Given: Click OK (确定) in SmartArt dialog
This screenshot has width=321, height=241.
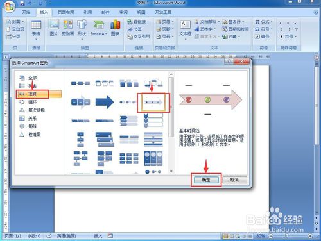Looking at the screenshot, I should tap(206, 180).
